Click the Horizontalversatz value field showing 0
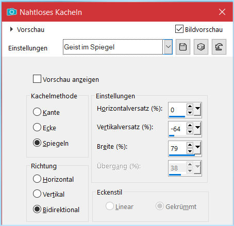 [x=177, y=110]
